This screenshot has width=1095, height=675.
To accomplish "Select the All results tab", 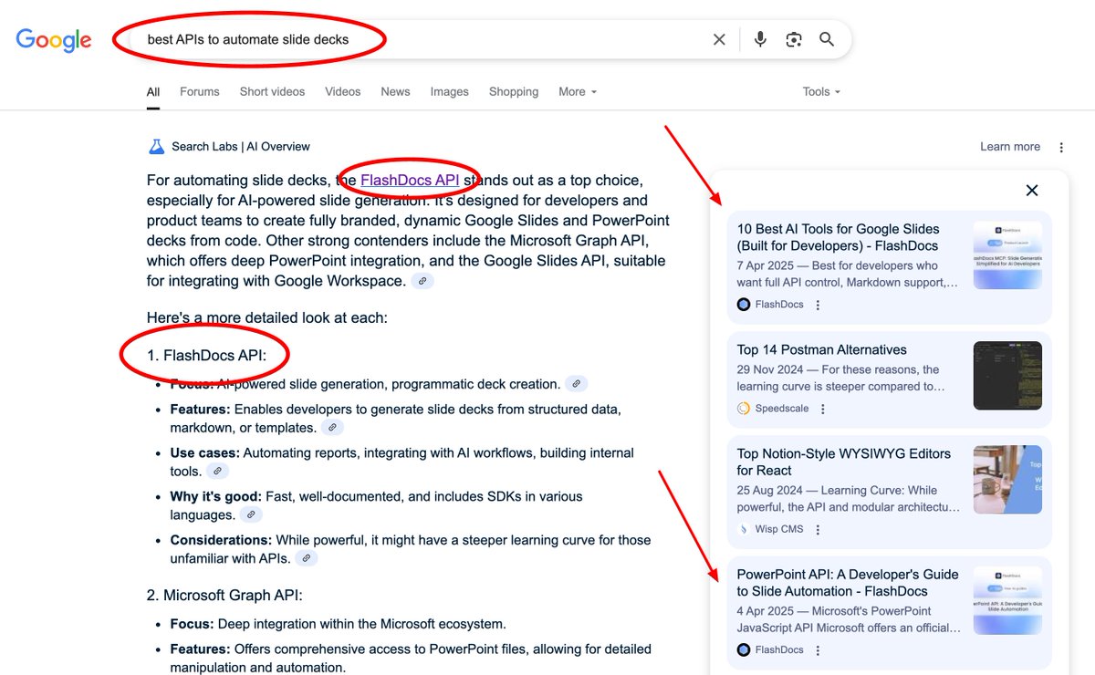I will click(x=153, y=92).
